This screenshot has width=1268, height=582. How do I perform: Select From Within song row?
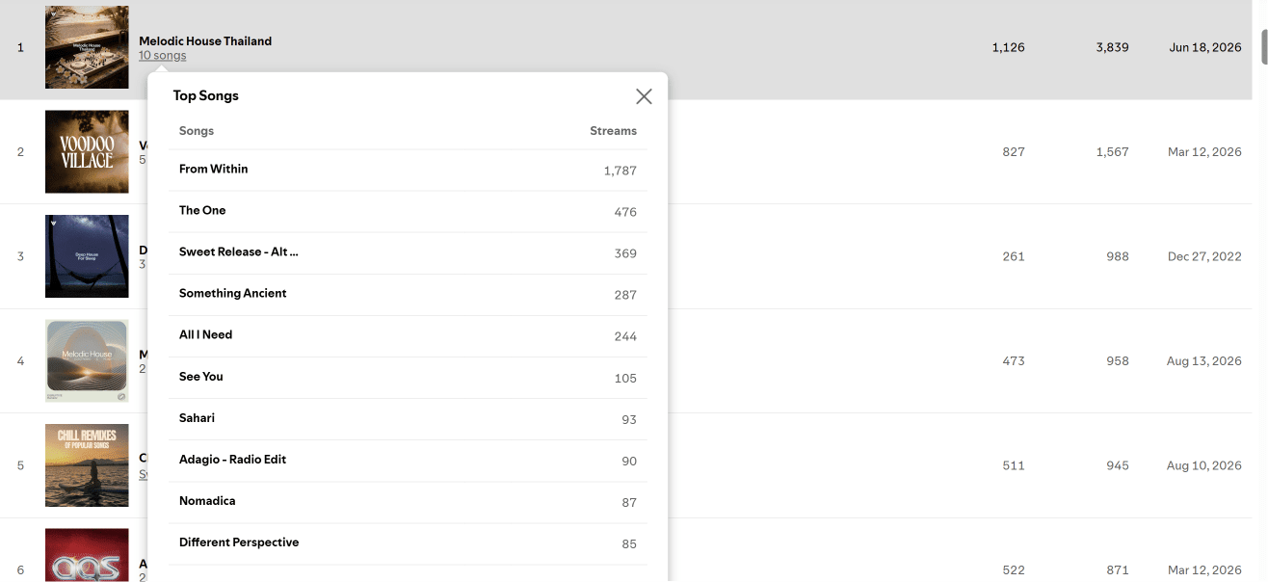pos(408,170)
